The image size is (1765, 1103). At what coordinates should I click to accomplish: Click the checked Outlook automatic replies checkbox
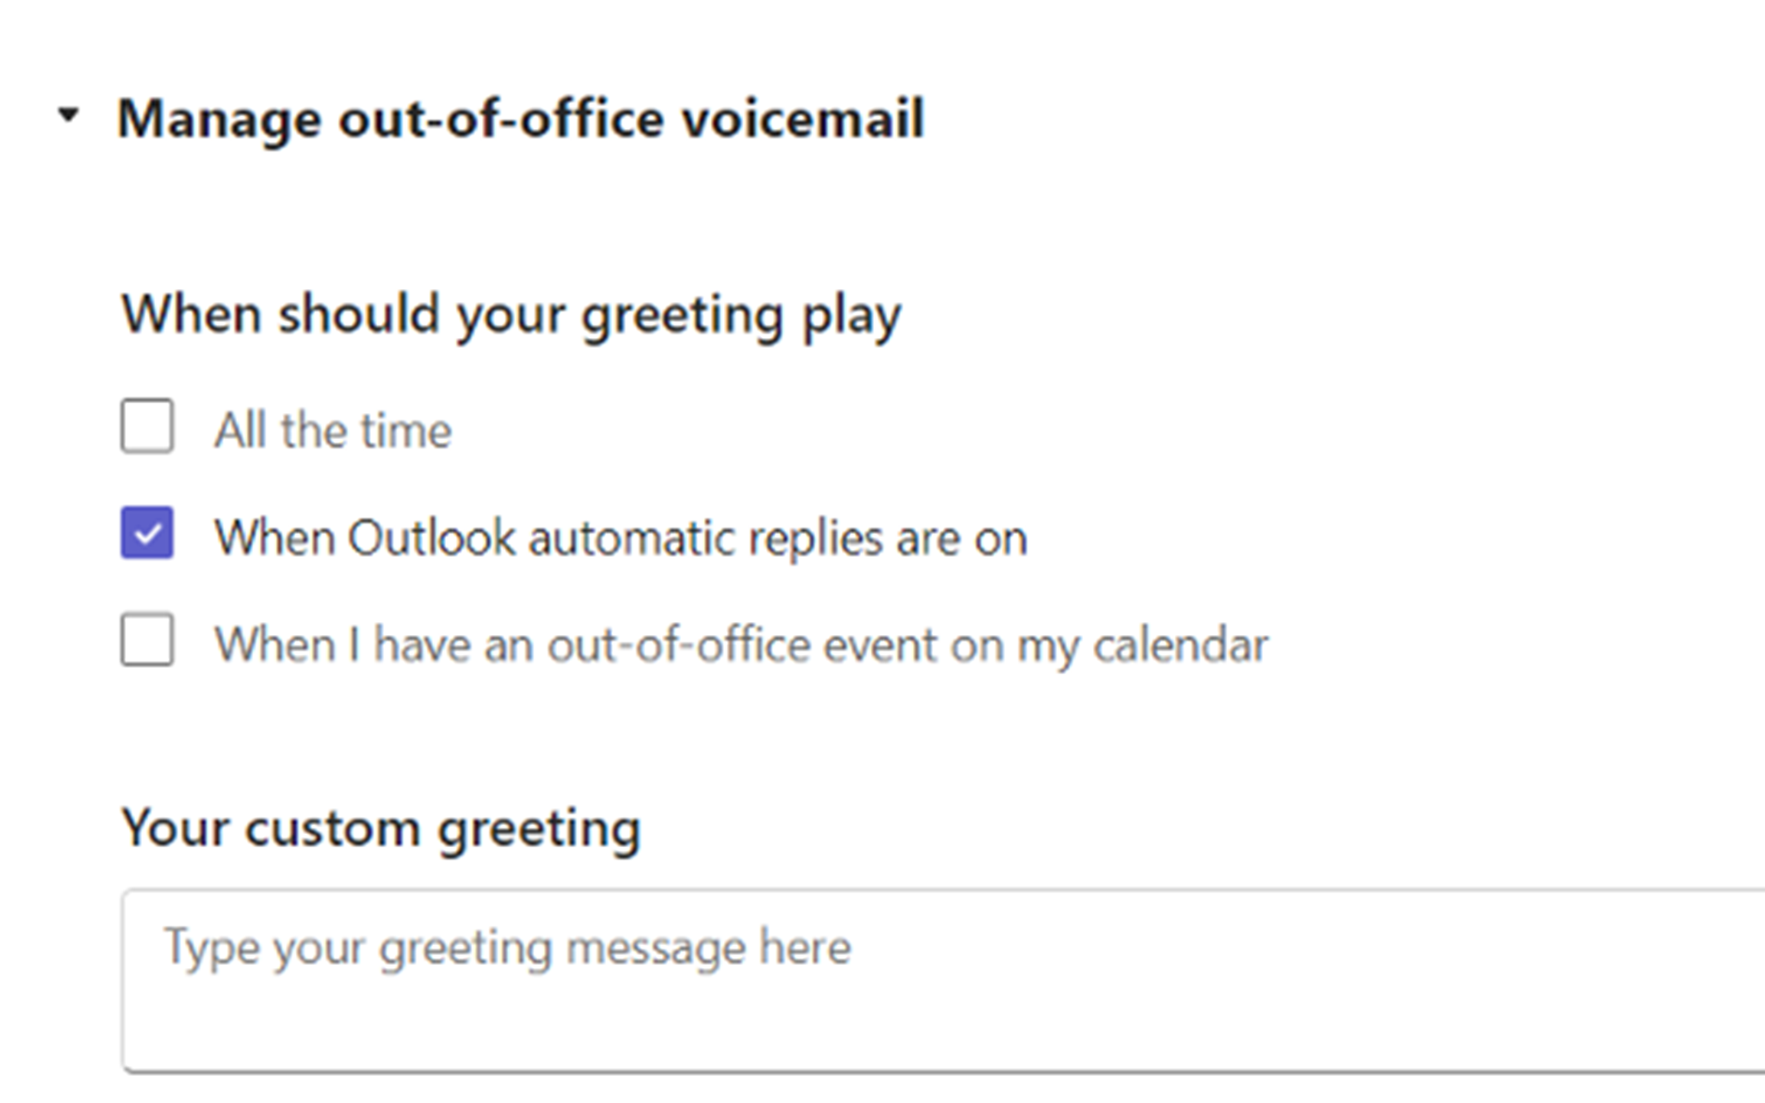click(146, 536)
